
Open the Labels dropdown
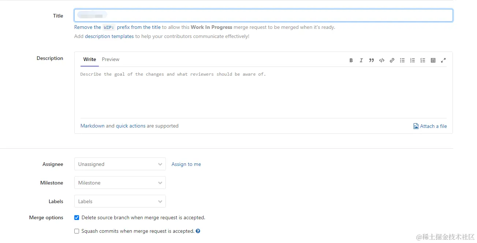tap(120, 201)
